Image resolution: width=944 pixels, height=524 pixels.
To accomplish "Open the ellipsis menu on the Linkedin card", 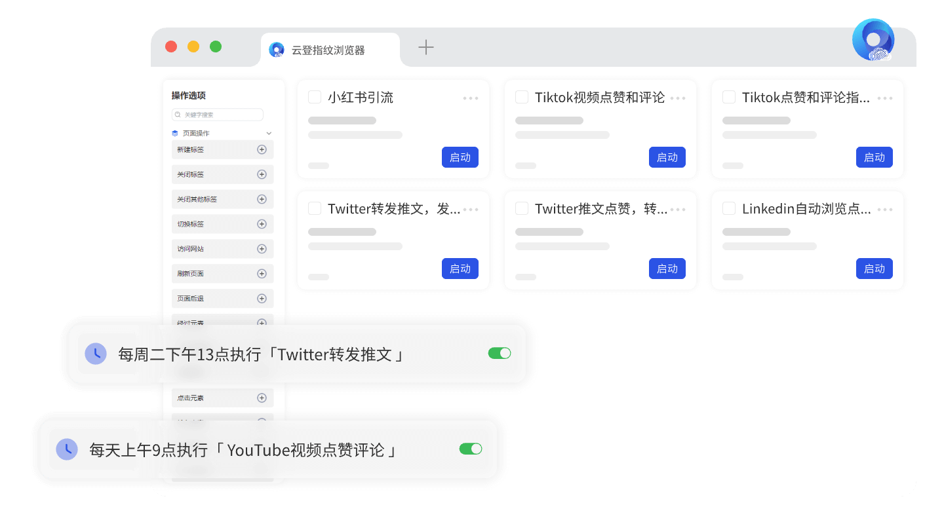I will pyautogui.click(x=885, y=209).
